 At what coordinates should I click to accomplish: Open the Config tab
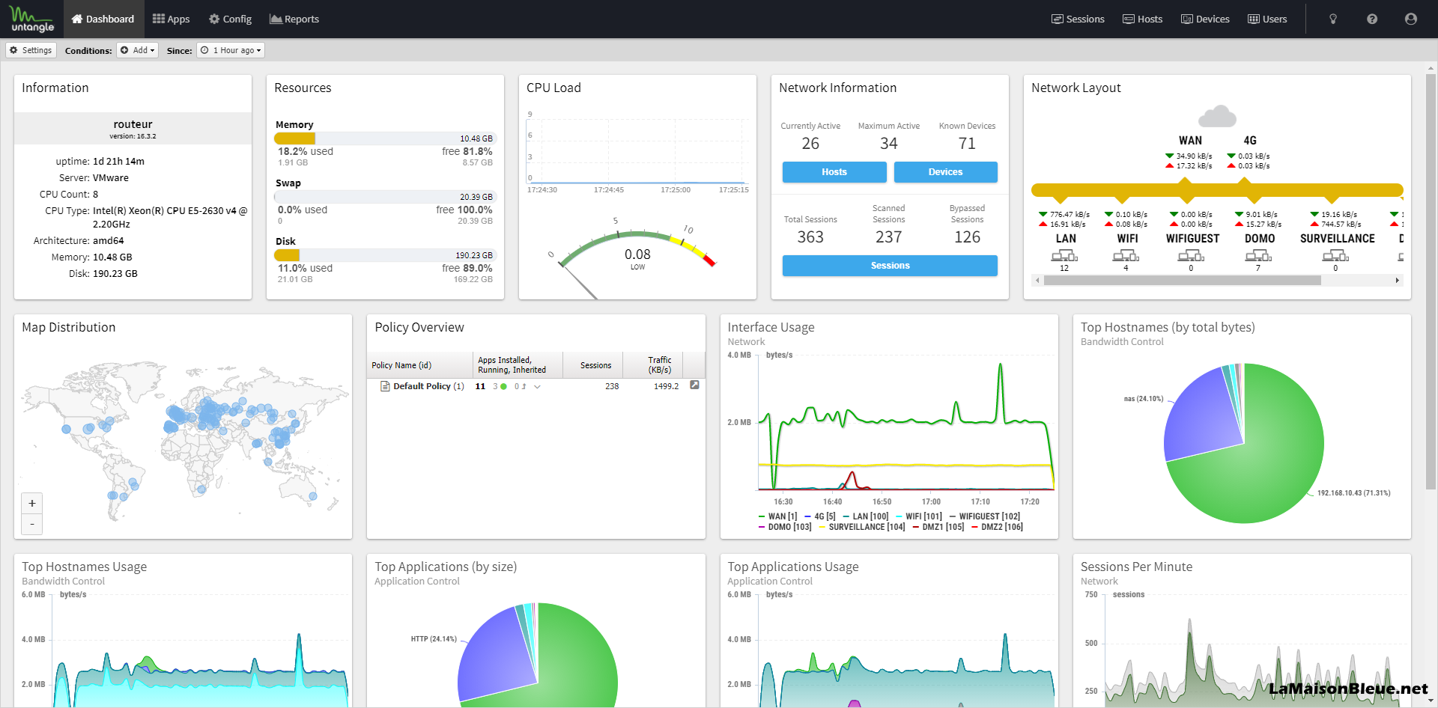(230, 19)
